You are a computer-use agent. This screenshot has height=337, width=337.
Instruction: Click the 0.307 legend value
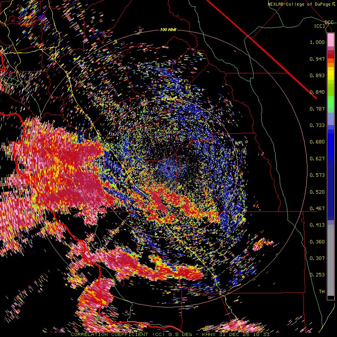pos(317,258)
